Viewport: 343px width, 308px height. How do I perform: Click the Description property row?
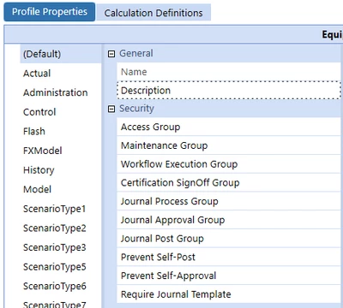click(x=229, y=91)
